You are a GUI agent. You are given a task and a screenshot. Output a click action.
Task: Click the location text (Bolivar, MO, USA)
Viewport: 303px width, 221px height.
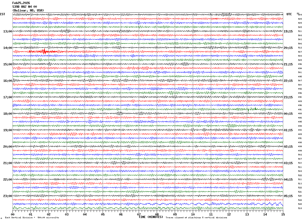click(28, 10)
